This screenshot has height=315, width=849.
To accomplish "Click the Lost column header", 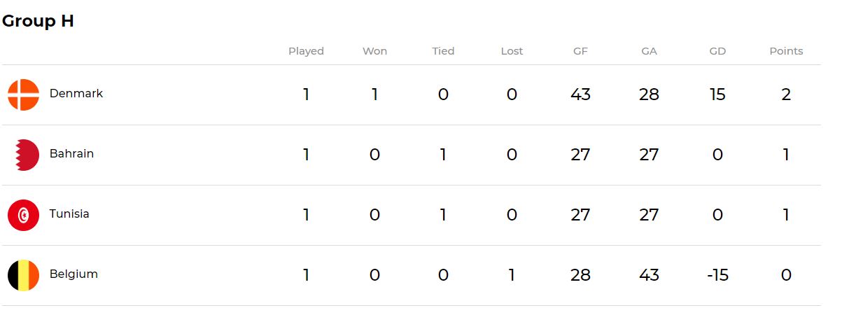I will coord(512,51).
